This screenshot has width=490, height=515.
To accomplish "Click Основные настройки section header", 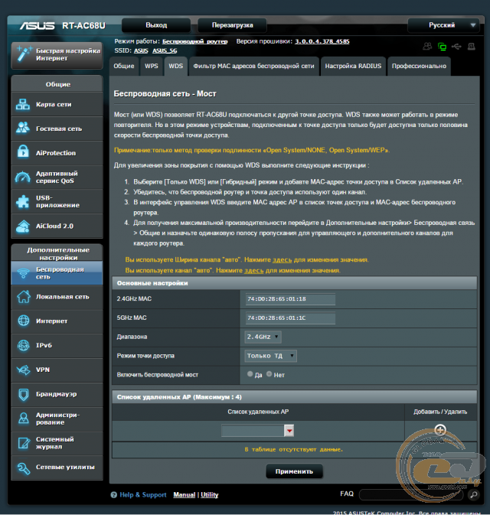I will click(x=294, y=283).
